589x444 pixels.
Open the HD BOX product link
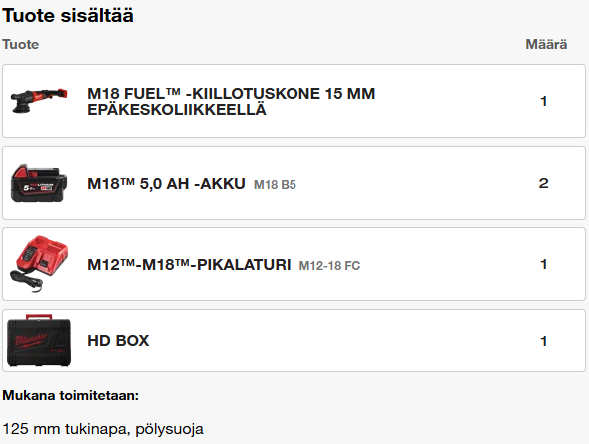tap(118, 341)
